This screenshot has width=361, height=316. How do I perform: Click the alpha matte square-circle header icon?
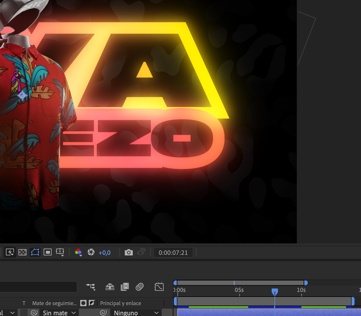click(x=83, y=303)
